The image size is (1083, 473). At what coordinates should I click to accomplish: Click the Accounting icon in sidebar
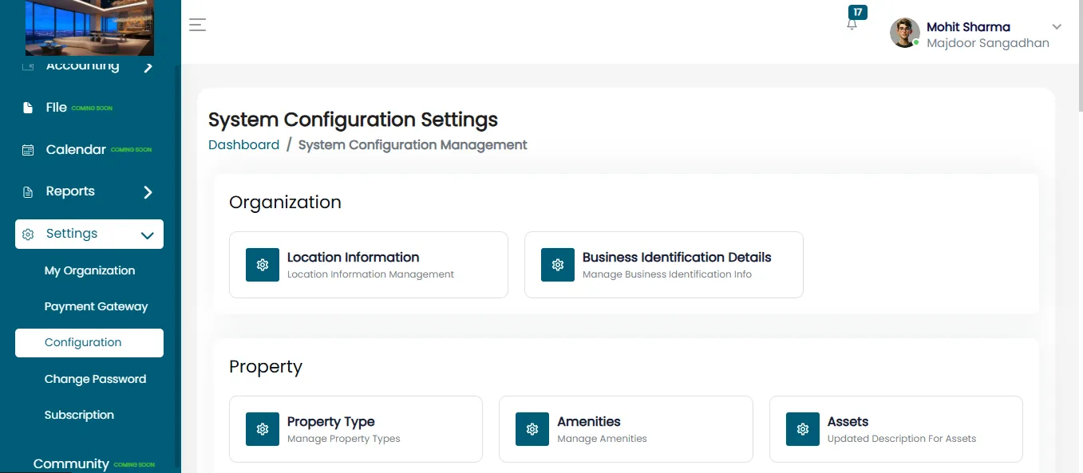28,66
